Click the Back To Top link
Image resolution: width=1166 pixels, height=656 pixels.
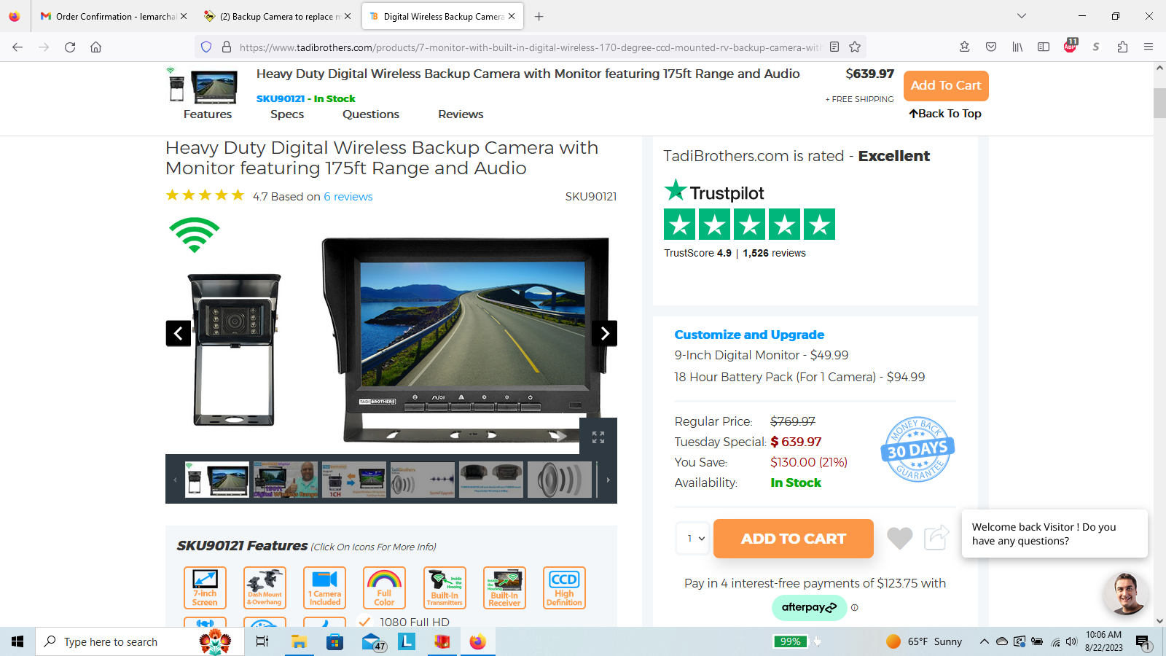coord(945,114)
